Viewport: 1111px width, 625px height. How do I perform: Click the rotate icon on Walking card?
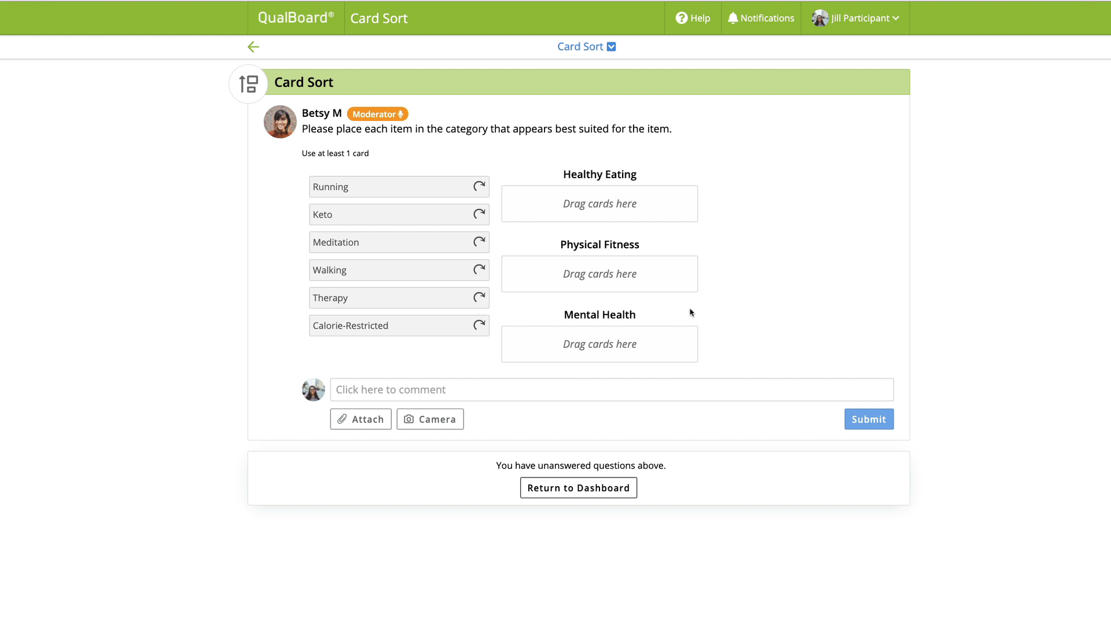[479, 270]
